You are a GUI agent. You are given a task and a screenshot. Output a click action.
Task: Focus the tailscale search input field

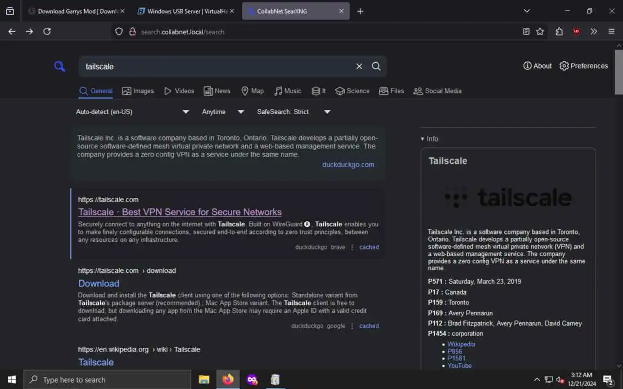pos(217,66)
